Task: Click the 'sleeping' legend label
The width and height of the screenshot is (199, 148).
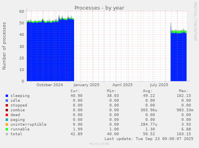Action: 20,96
